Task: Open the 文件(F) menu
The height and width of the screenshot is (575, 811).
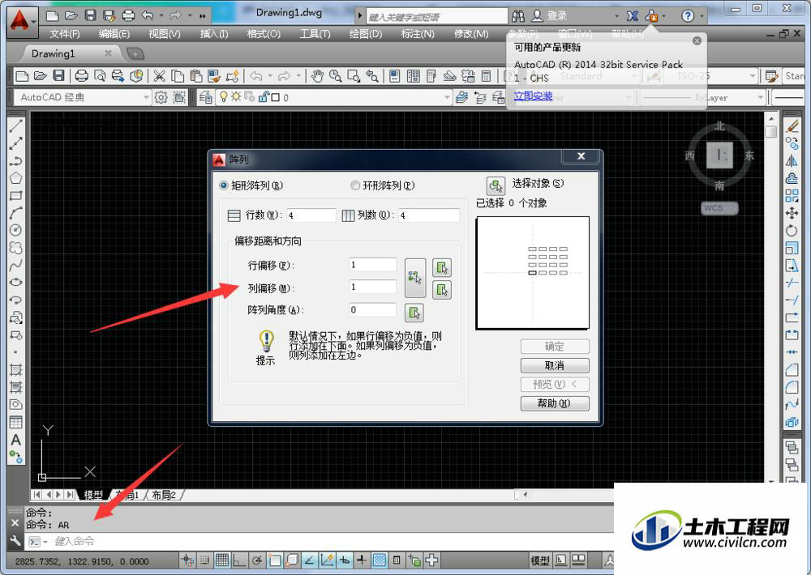Action: (x=65, y=34)
